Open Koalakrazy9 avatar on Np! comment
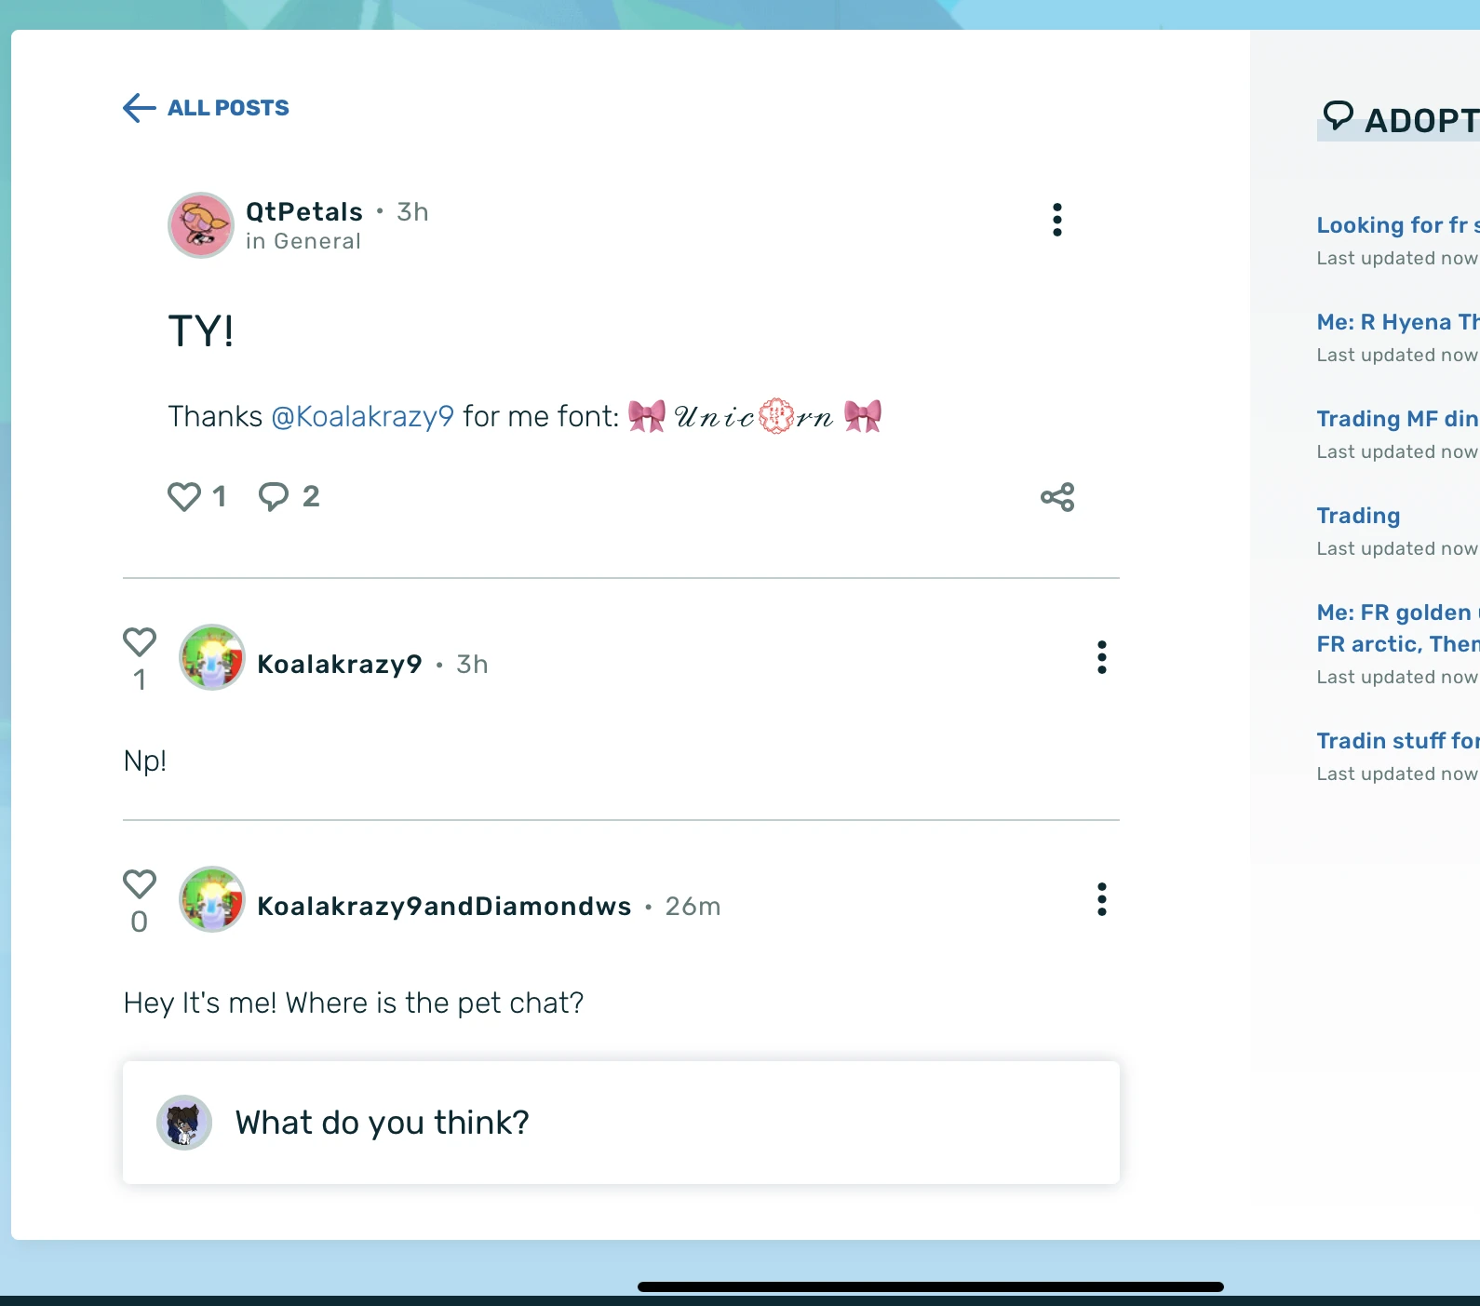The image size is (1480, 1306). click(x=212, y=657)
